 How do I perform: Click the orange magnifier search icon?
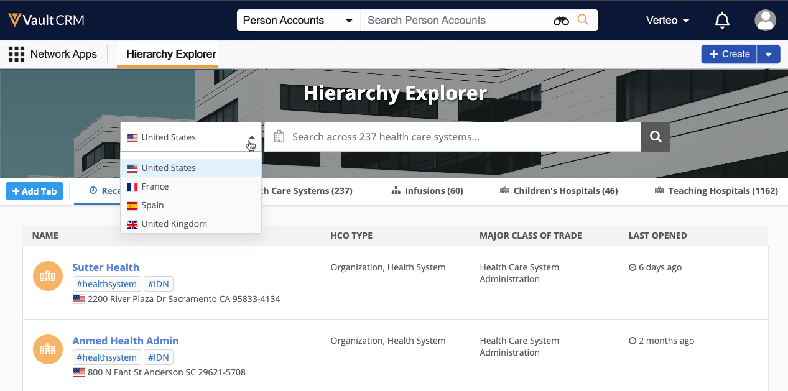coord(583,20)
